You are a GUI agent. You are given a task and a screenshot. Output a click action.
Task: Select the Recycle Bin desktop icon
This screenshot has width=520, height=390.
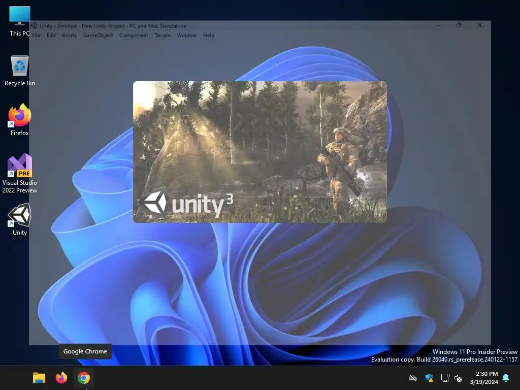point(20,71)
